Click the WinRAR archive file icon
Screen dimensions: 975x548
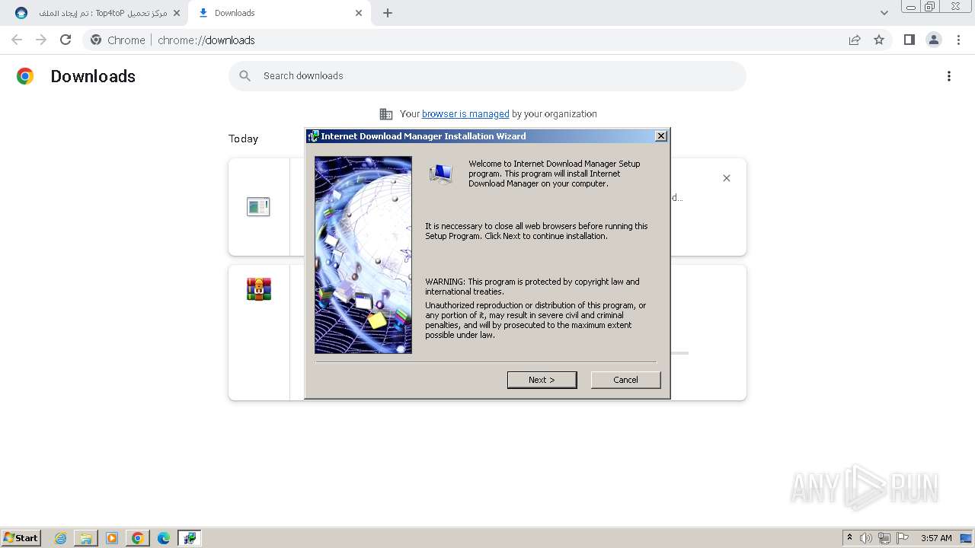259,289
